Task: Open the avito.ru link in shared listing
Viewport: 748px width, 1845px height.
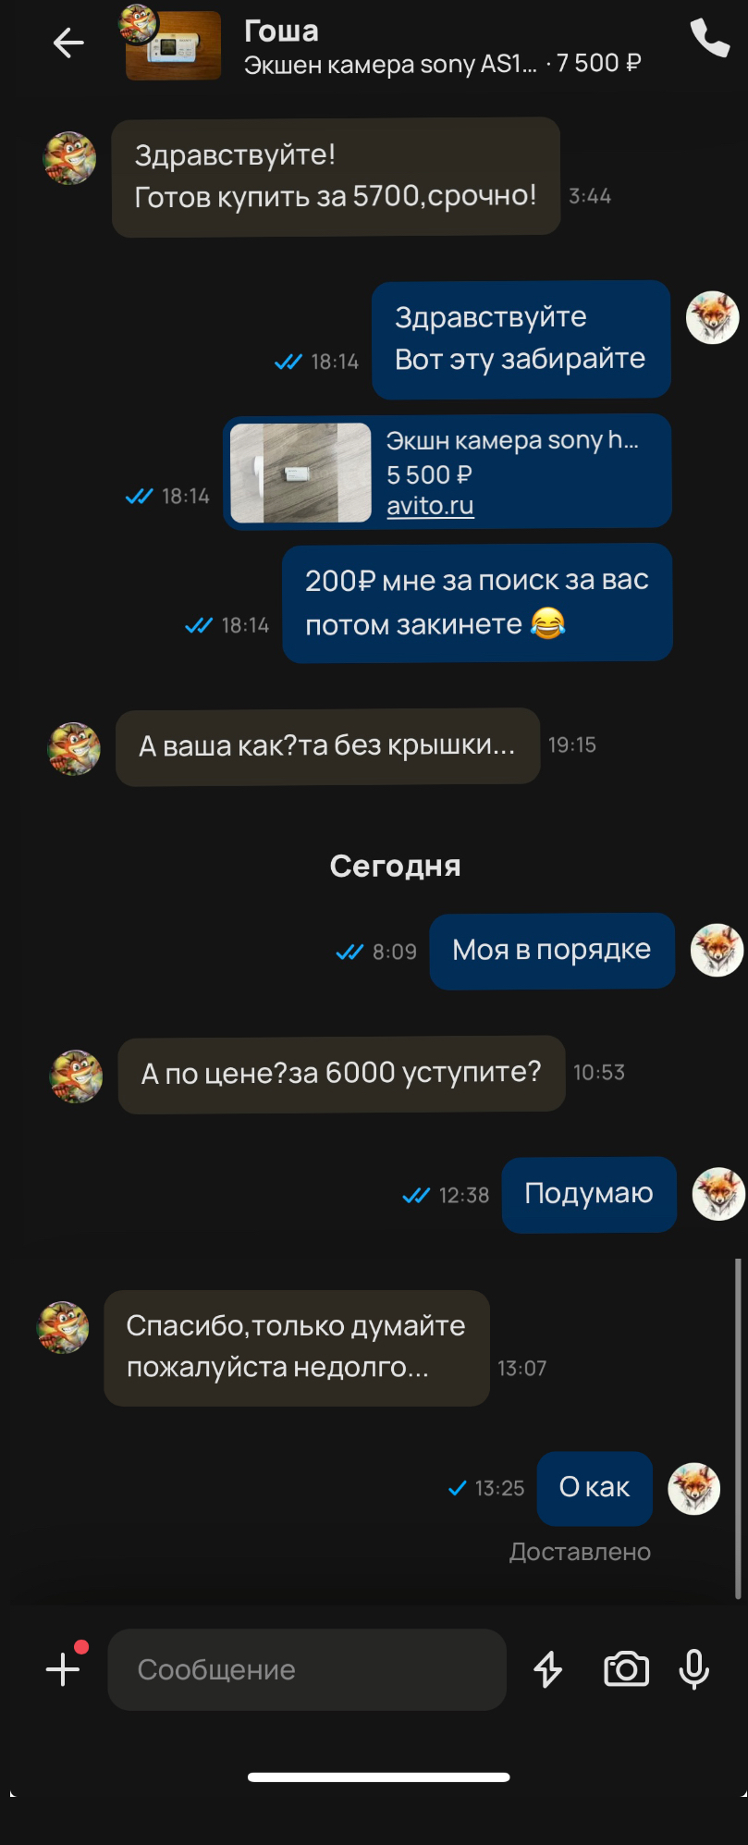Action: pos(430,506)
